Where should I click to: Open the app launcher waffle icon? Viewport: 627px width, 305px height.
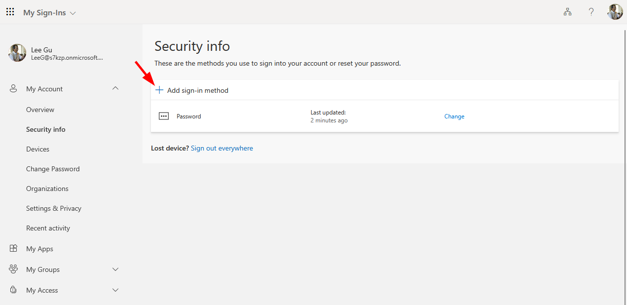[10, 12]
